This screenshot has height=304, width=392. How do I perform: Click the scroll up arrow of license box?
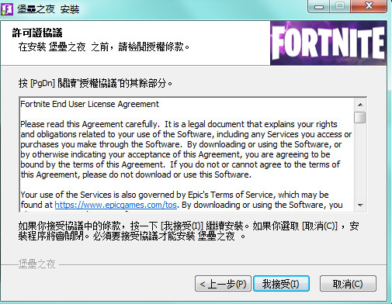(360, 105)
